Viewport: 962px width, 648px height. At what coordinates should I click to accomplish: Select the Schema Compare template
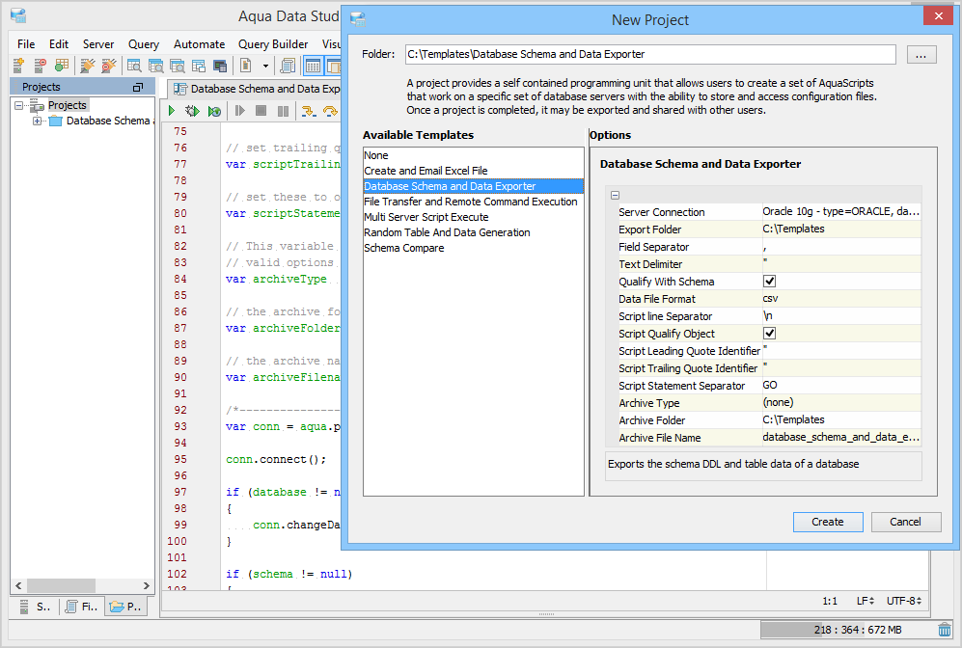(403, 248)
